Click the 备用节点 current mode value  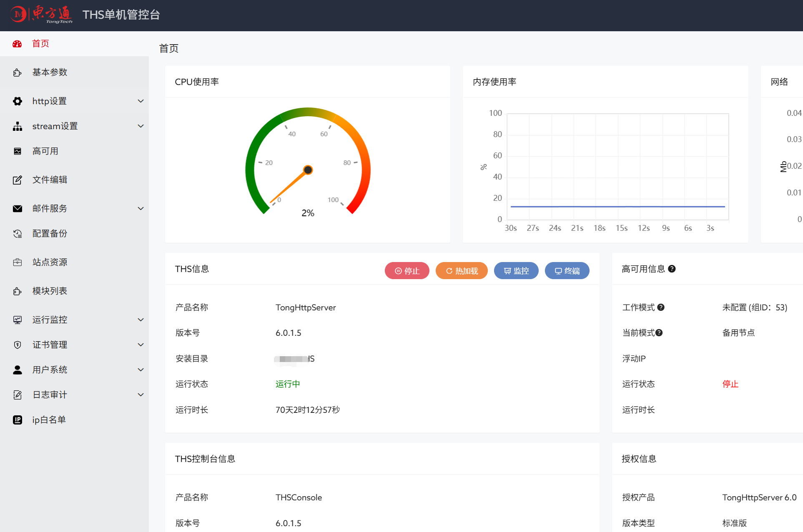pyautogui.click(x=738, y=333)
